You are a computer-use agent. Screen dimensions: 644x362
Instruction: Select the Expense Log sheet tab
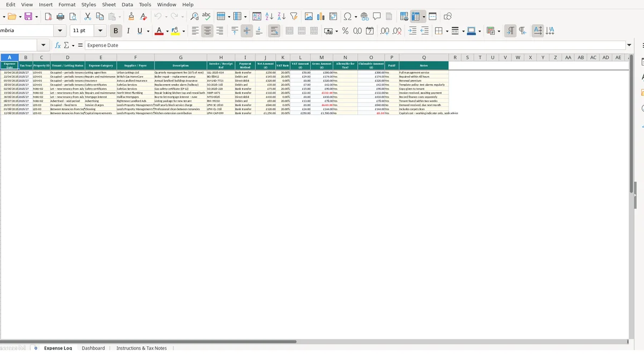tap(58, 348)
